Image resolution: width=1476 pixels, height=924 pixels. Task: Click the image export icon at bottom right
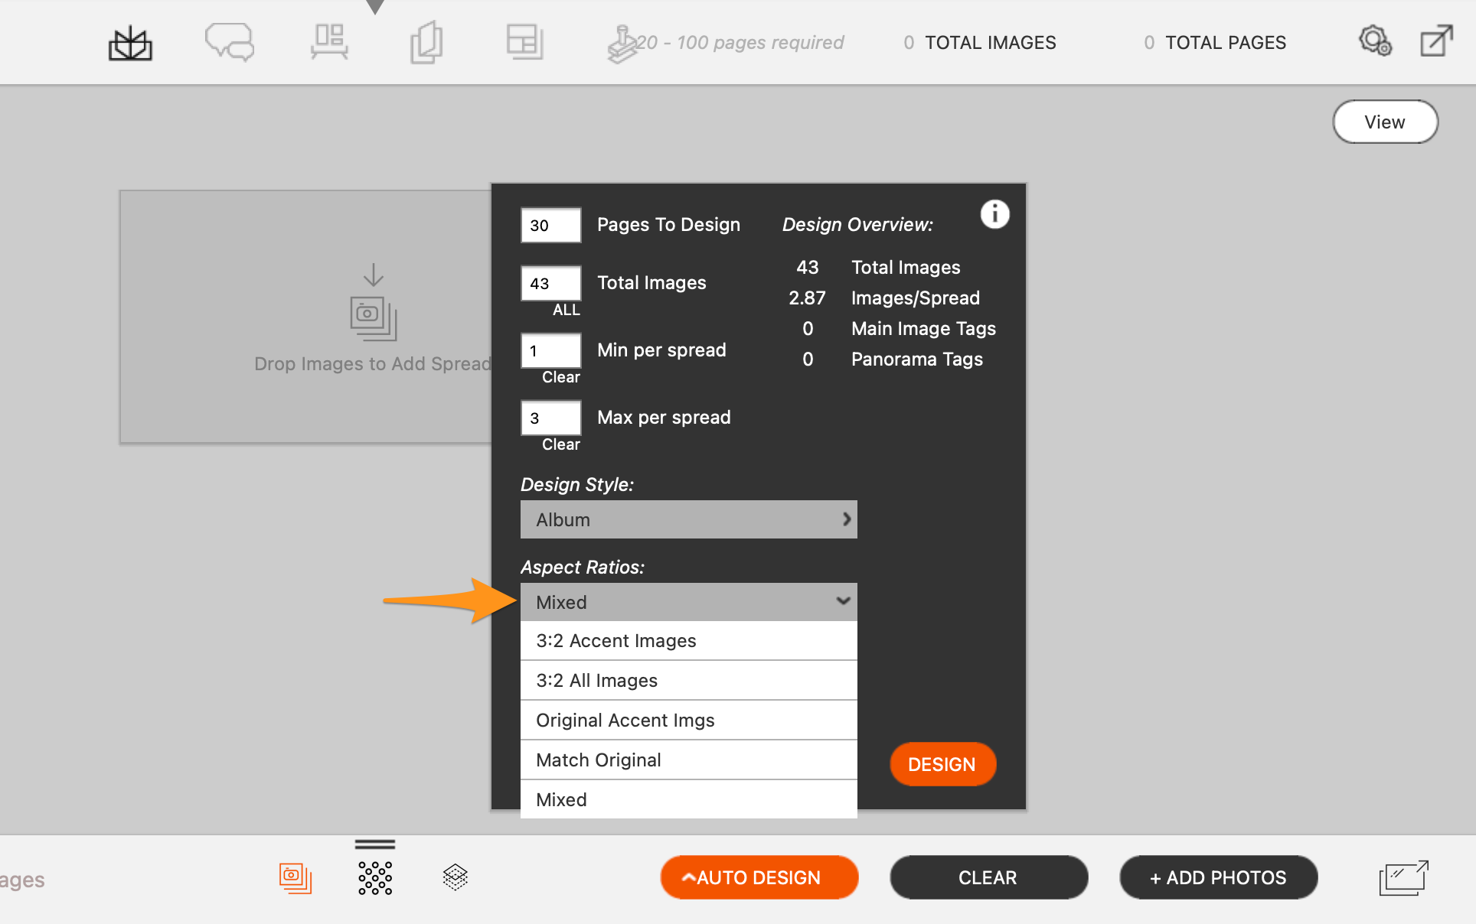[1404, 877]
